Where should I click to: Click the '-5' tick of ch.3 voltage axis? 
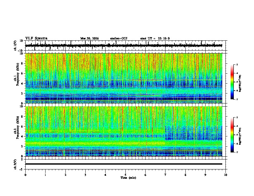(22, 169)
